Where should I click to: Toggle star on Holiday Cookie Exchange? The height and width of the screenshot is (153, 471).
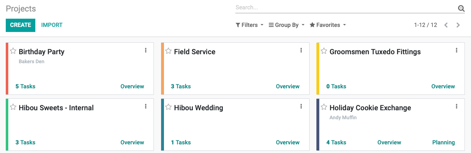(324, 107)
